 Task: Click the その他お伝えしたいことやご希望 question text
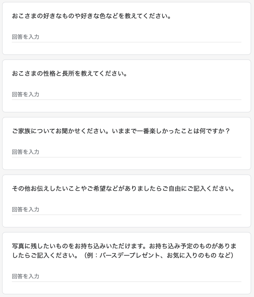124,189
